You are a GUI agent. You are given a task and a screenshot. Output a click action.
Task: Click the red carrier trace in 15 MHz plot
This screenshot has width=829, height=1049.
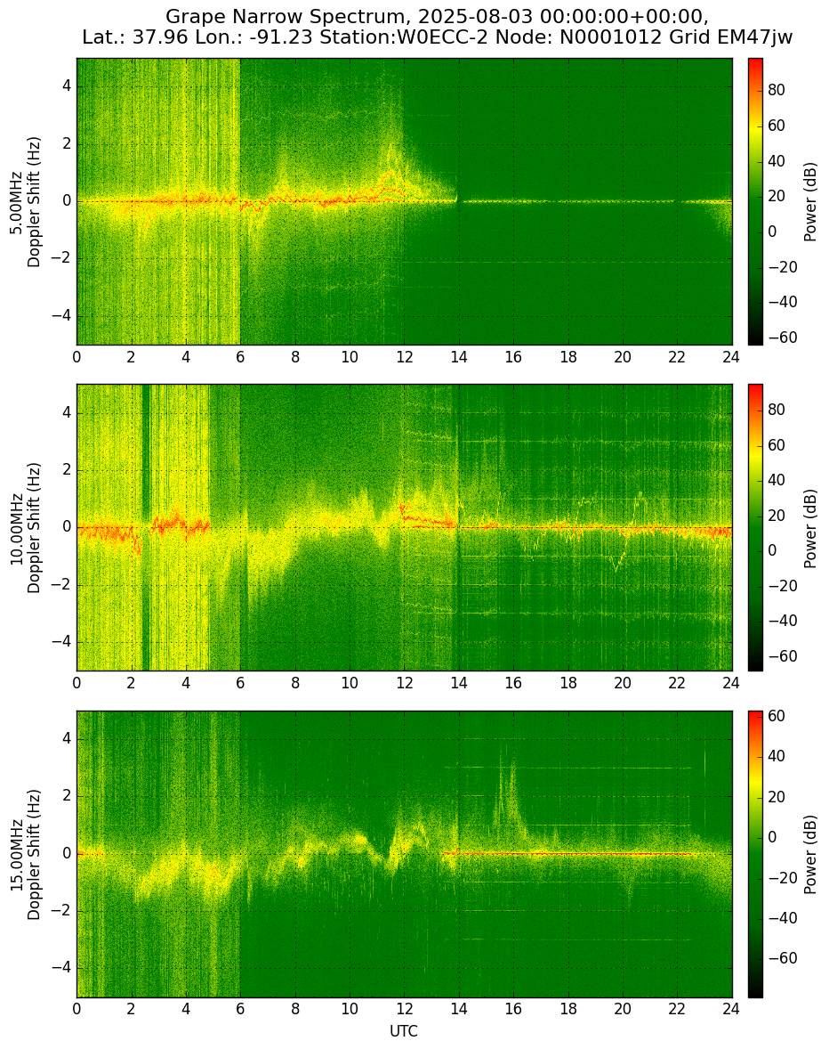pyautogui.click(x=575, y=854)
